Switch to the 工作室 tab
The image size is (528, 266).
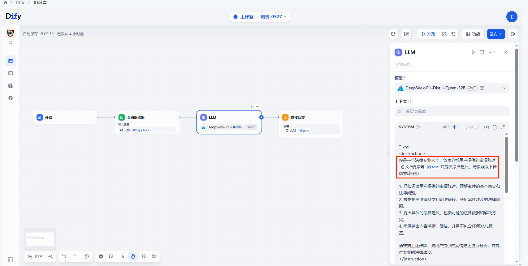243,17
